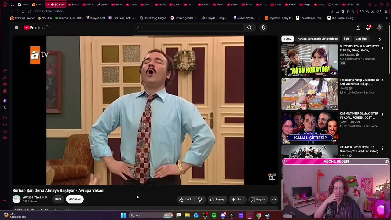Open Discord from the taskbar
The height and width of the screenshot is (220, 391).
pyautogui.click(x=223, y=215)
